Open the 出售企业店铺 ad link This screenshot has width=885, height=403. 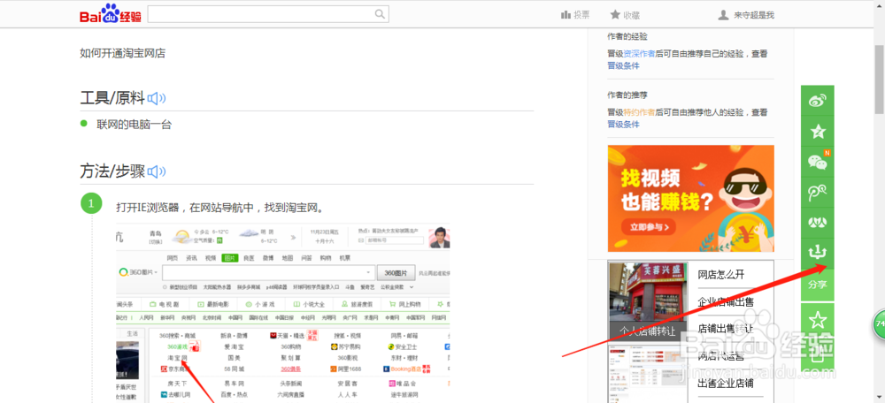point(726,384)
